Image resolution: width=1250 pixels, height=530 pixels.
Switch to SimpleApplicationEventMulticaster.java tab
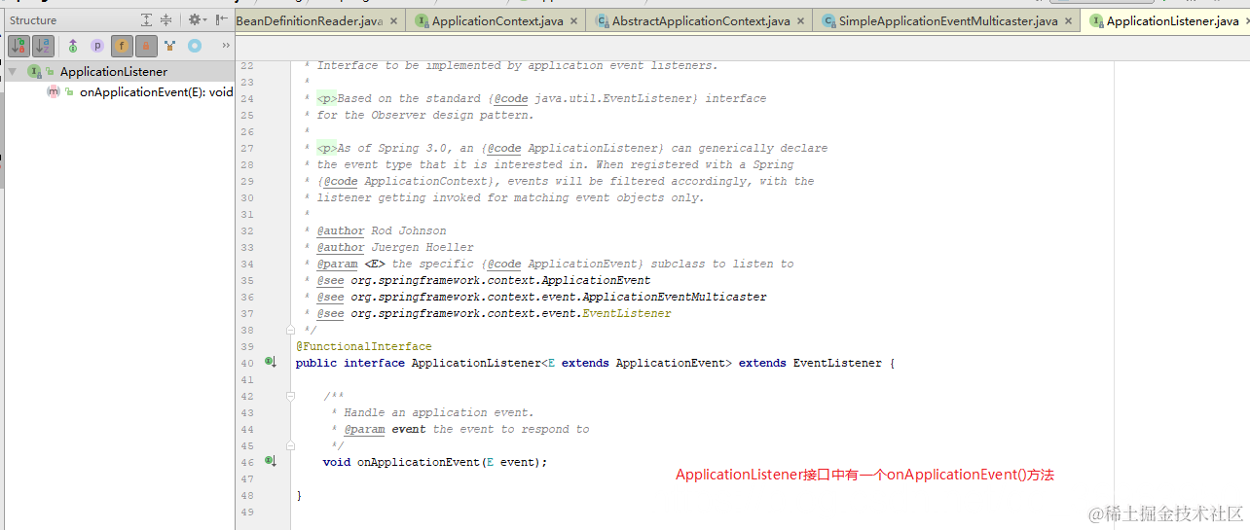click(947, 20)
